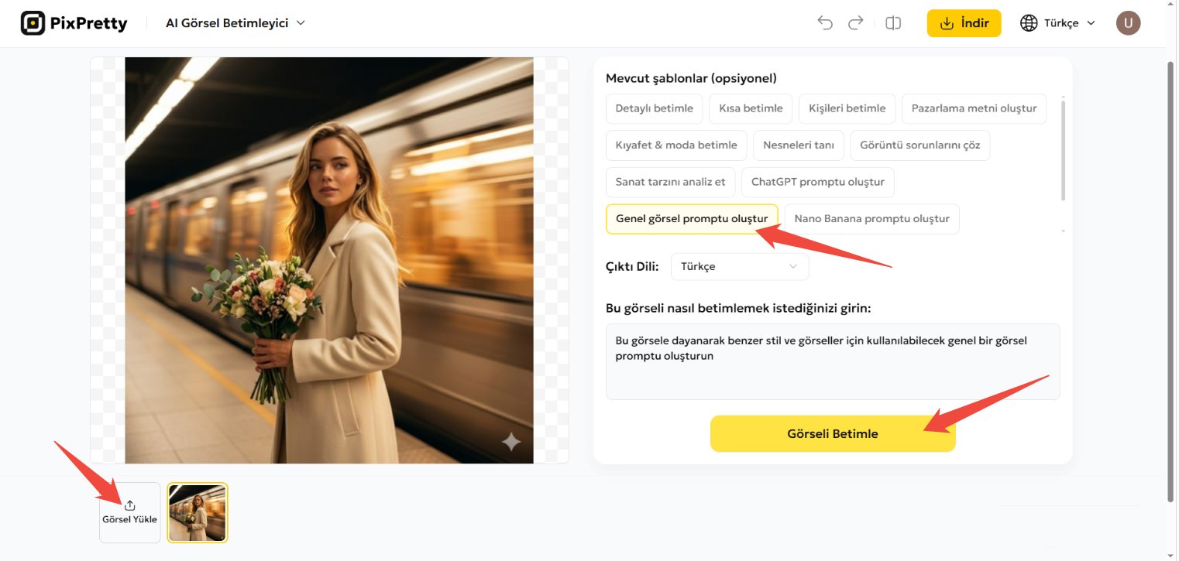
Task: Open the user avatar profile icon
Action: coord(1128,22)
